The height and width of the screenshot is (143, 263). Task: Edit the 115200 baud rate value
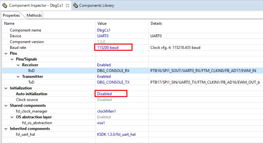click(x=108, y=47)
